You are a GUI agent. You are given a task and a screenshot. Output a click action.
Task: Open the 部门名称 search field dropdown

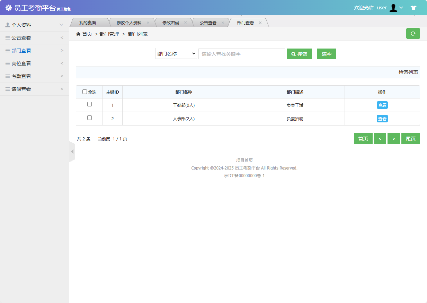point(176,54)
